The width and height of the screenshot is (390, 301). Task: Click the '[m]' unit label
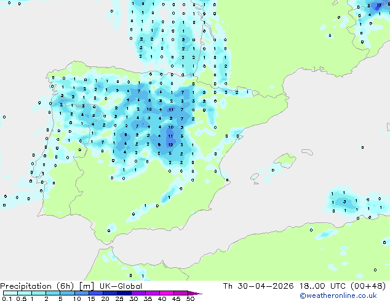(x=86, y=286)
